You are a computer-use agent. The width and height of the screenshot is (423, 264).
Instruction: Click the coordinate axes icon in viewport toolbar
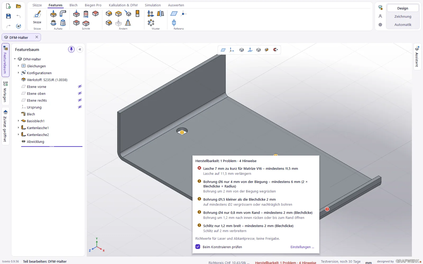click(232, 50)
